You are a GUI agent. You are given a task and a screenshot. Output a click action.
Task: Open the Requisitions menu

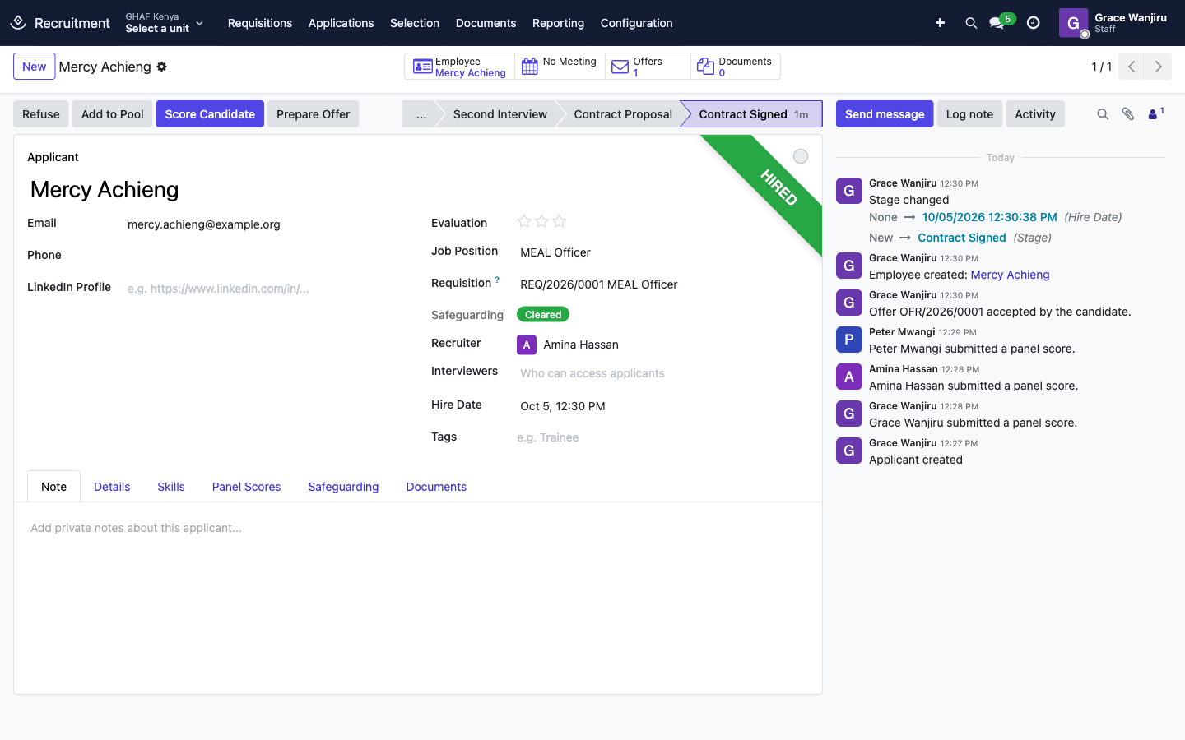tap(260, 23)
